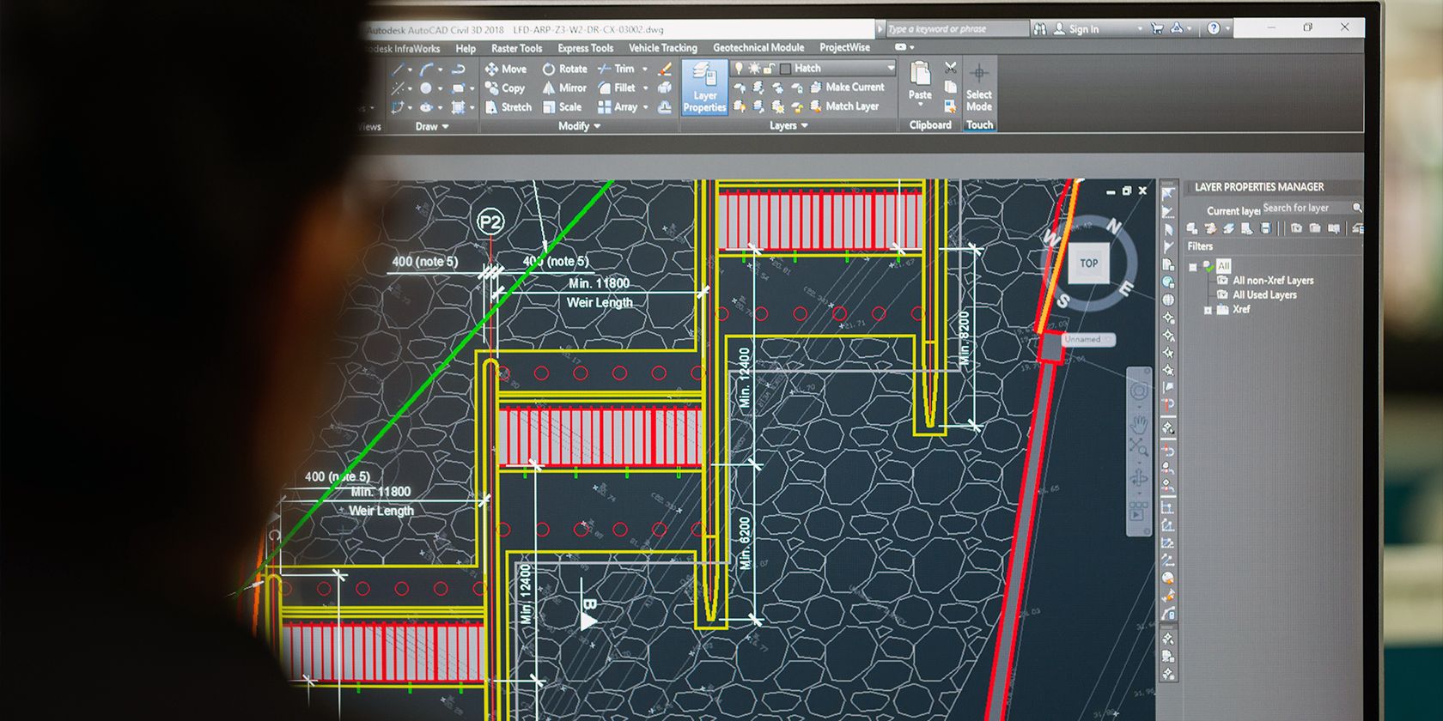Expand the Modify panel dropdown

coord(597,126)
